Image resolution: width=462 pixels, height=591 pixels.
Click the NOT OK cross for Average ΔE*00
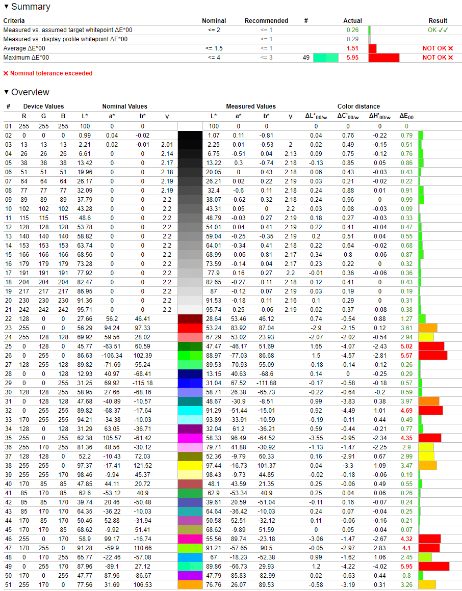pyautogui.click(x=450, y=48)
